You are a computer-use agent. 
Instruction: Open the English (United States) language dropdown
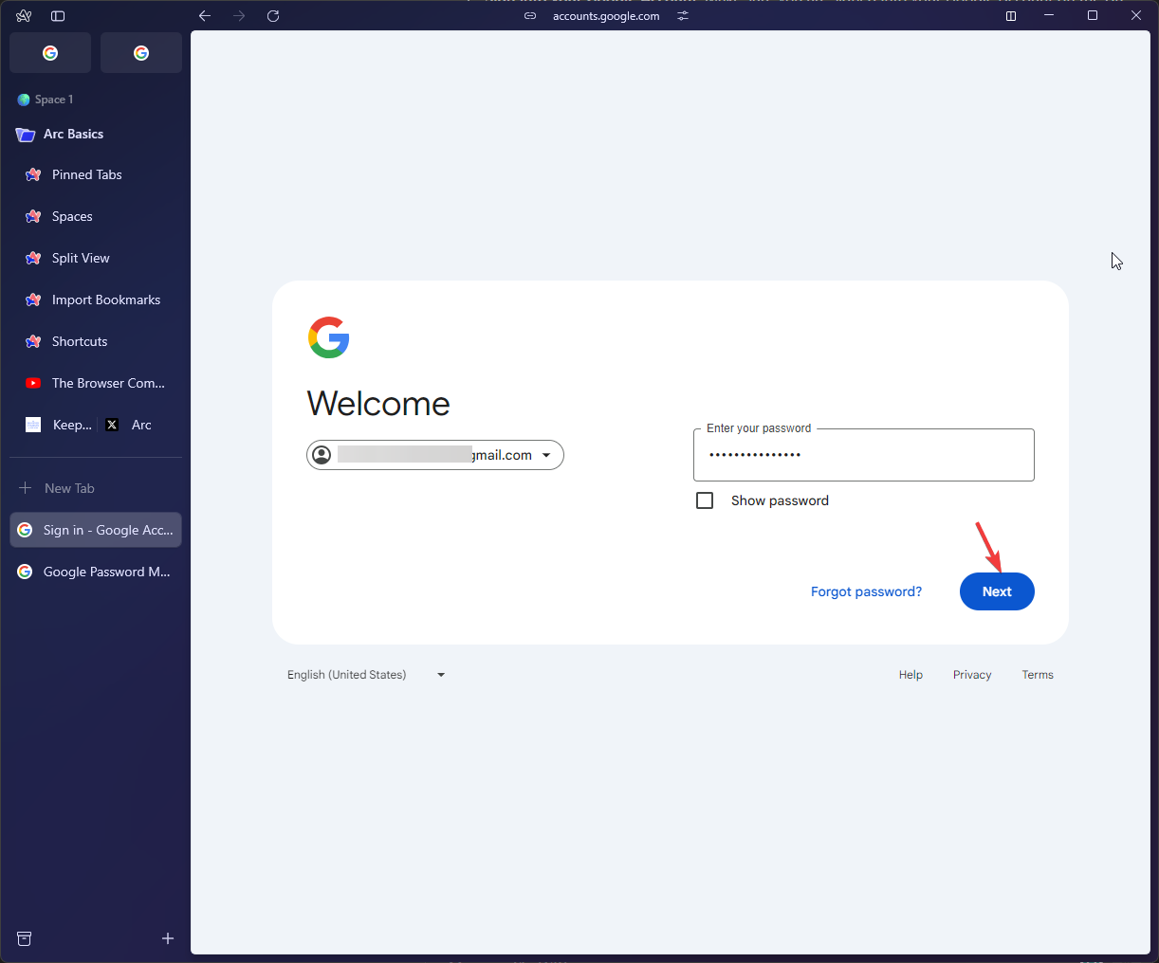point(366,675)
